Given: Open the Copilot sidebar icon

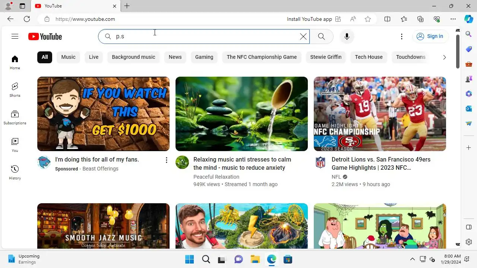Looking at the screenshot, I should tap(469, 19).
